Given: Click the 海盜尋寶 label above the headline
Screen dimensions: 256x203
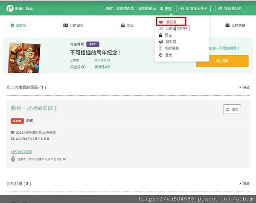Looking at the screenshot, I should (x=77, y=44).
